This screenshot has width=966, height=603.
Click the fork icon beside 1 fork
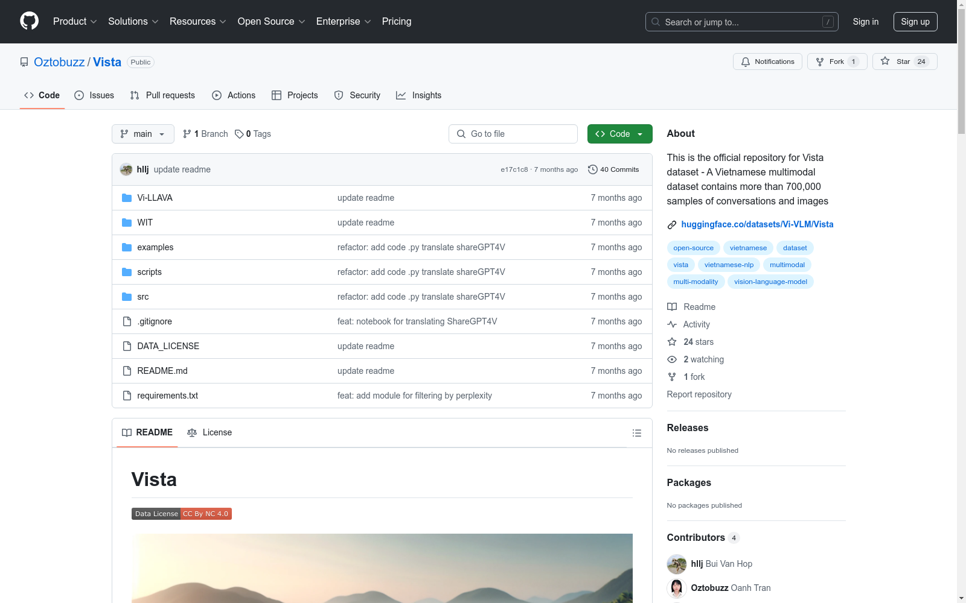pos(672,377)
